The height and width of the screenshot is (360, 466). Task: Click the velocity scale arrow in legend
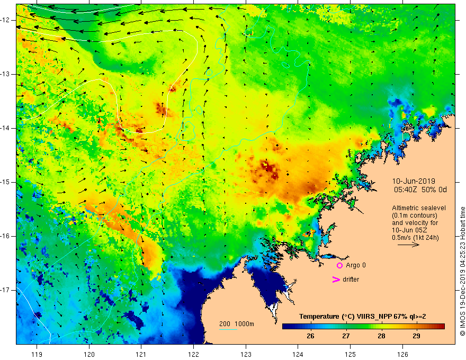point(408,245)
